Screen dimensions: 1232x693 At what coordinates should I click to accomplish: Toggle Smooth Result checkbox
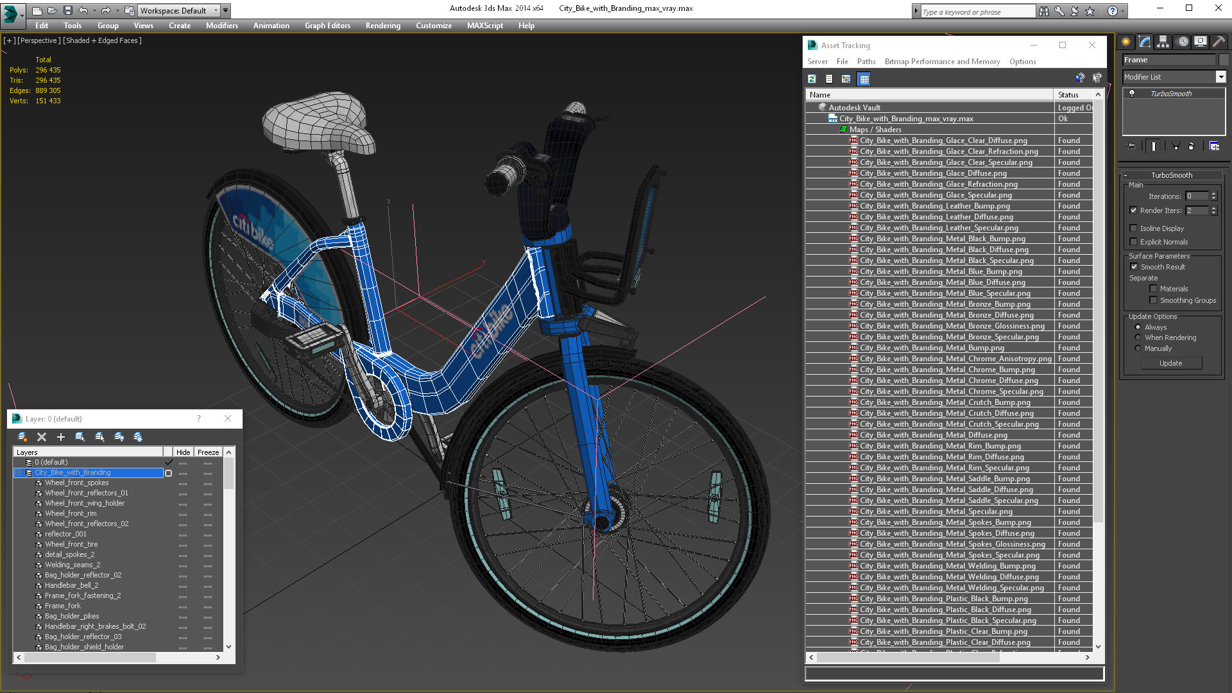coord(1134,267)
